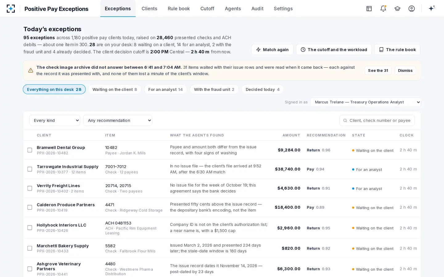Viewport: 444px width, 277px height.
Task: Open the notifications bell
Action: pyautogui.click(x=383, y=9)
